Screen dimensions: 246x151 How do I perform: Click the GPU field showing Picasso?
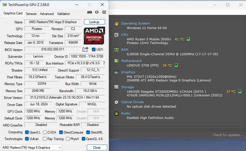click(x=37, y=29)
